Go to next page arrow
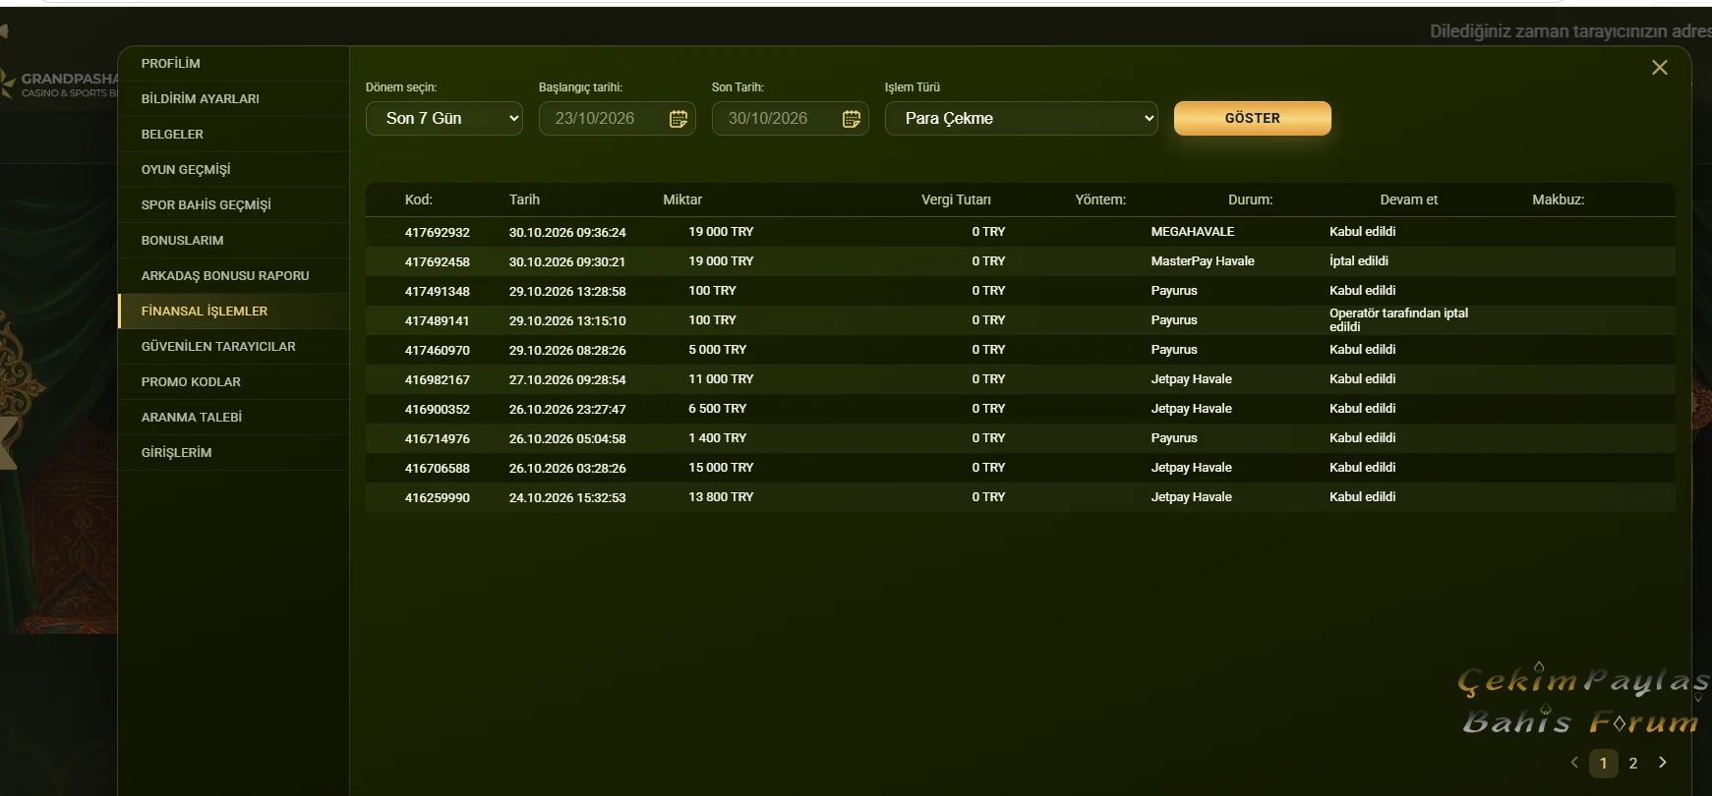Image resolution: width=1712 pixels, height=796 pixels. point(1663,763)
